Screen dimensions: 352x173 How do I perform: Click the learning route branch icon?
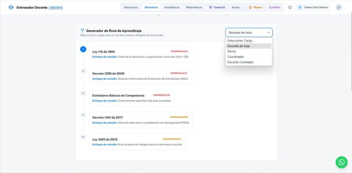click(82, 31)
